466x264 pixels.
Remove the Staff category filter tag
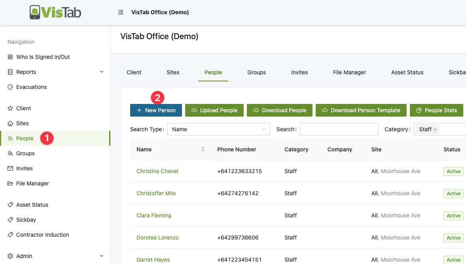click(x=435, y=130)
